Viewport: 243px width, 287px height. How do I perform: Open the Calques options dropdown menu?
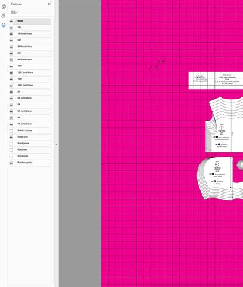pyautogui.click(x=14, y=13)
